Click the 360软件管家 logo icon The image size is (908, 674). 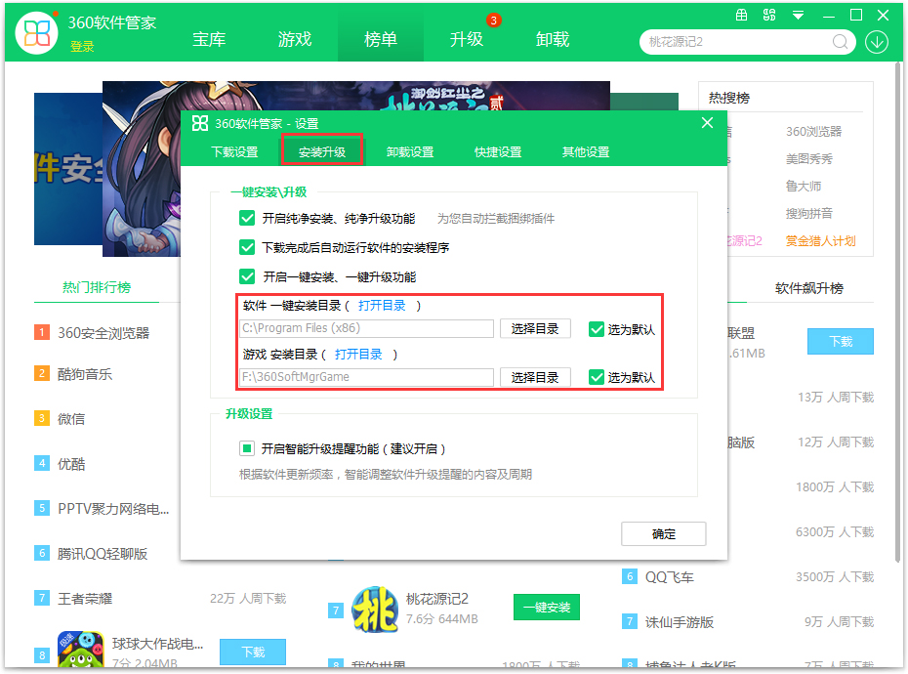click(37, 33)
